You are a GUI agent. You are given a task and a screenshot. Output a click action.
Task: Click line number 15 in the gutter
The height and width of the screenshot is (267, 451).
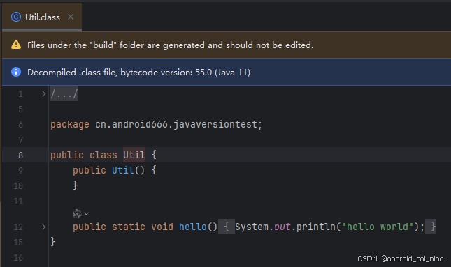pyautogui.click(x=18, y=243)
